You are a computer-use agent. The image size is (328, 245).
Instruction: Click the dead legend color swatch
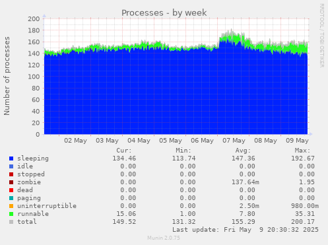coord(11,190)
